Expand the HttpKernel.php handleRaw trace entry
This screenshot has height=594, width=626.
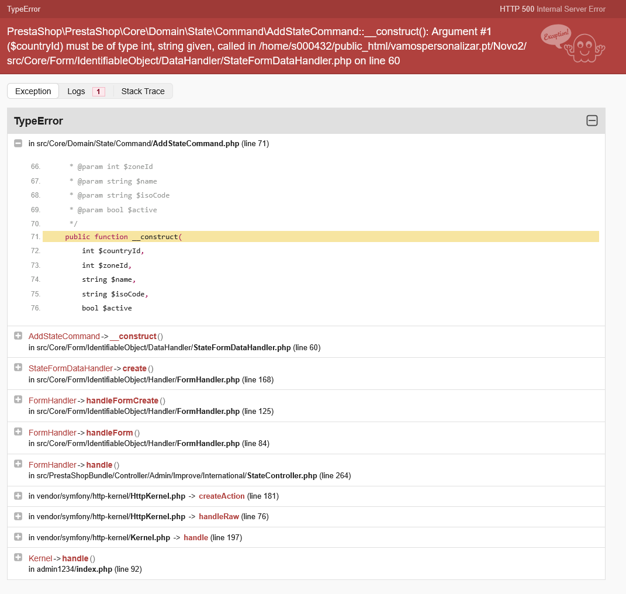pos(18,516)
